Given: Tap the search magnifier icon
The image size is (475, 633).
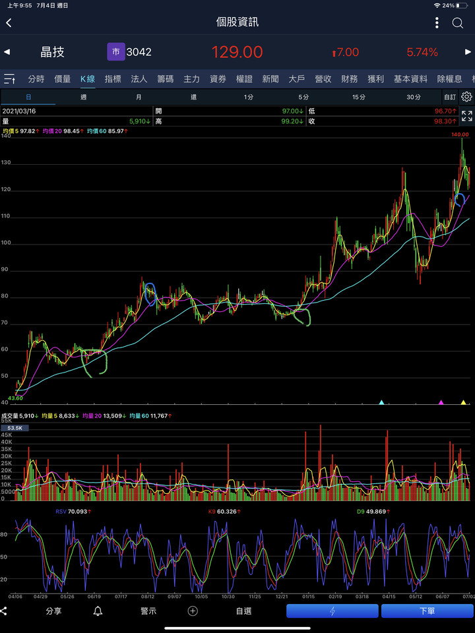Looking at the screenshot, I should 458,23.
